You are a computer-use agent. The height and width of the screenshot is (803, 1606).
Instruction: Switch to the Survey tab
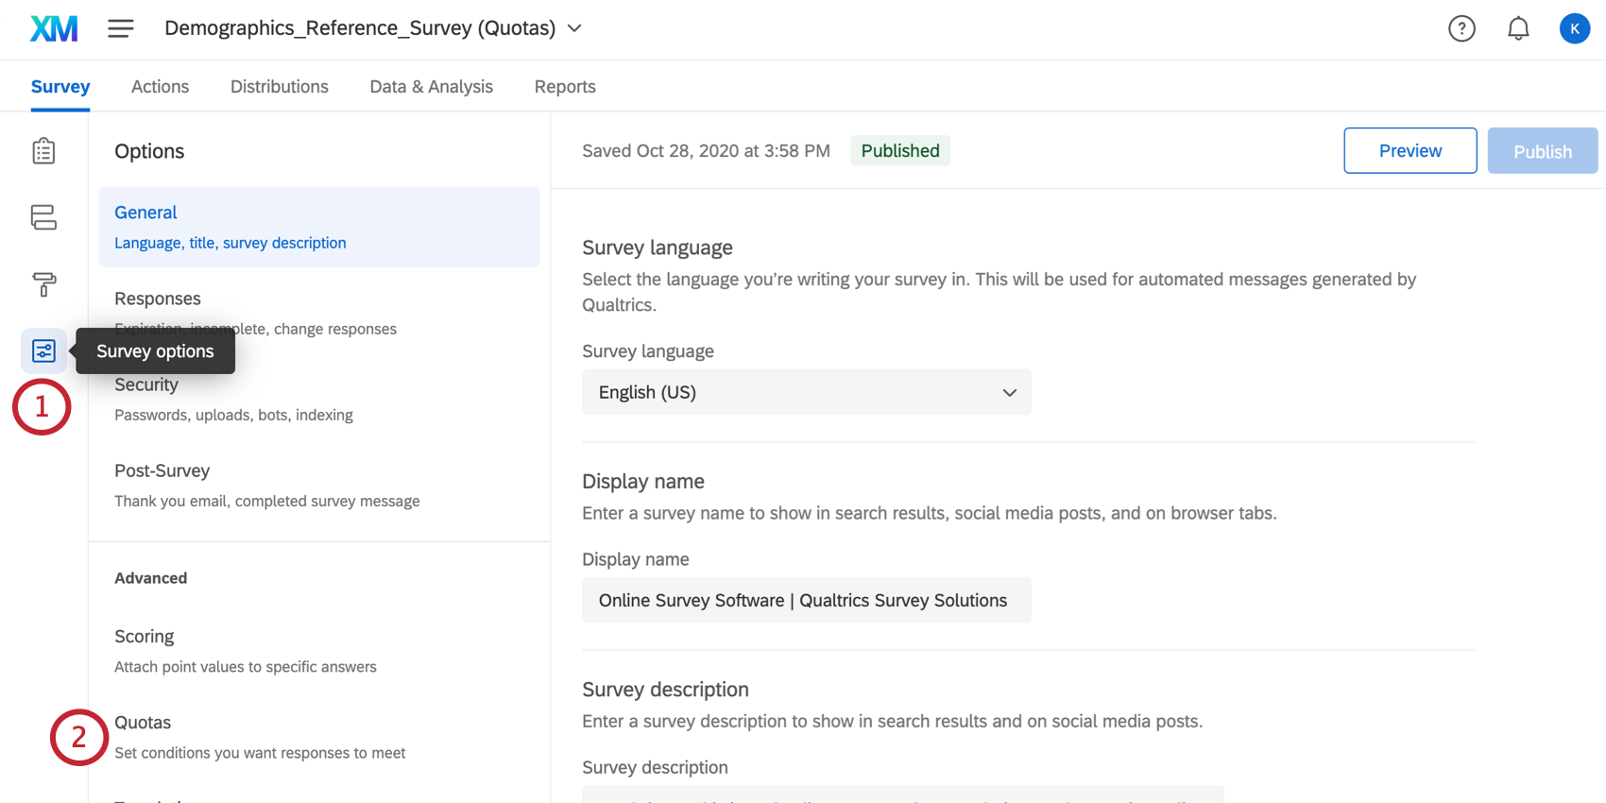[x=60, y=87]
